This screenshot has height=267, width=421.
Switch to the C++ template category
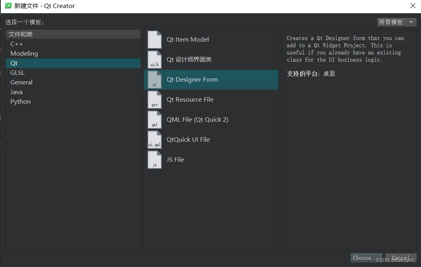click(x=16, y=44)
